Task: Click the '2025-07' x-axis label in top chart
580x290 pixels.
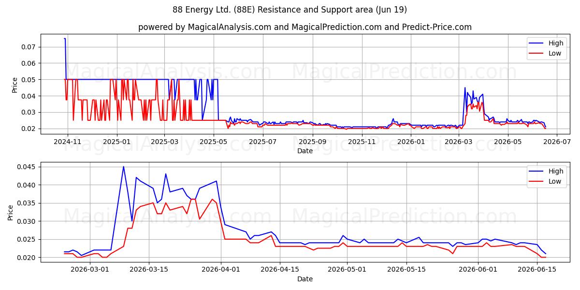Action: pyautogui.click(x=262, y=142)
